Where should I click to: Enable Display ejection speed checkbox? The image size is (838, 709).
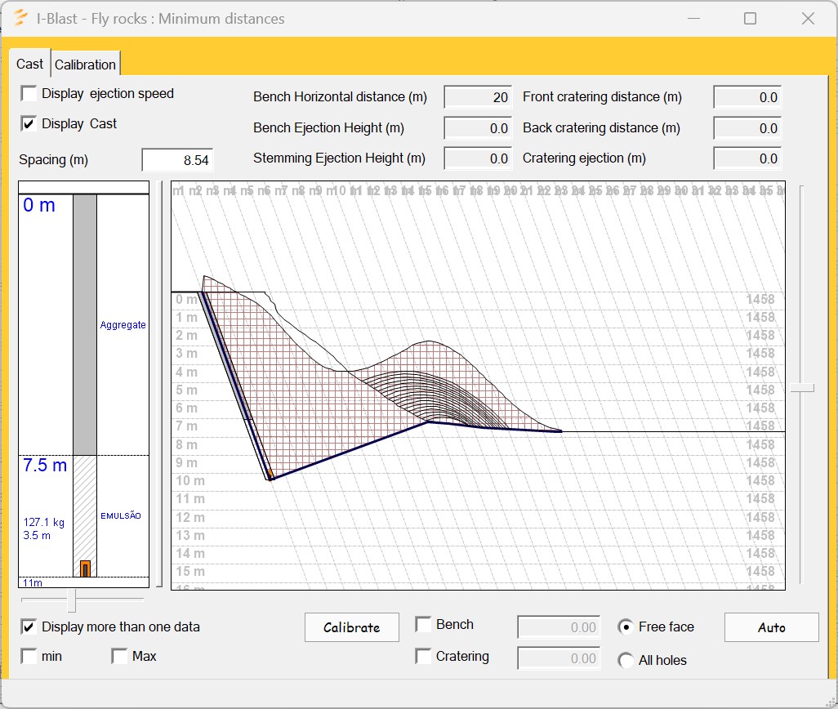pyautogui.click(x=29, y=93)
